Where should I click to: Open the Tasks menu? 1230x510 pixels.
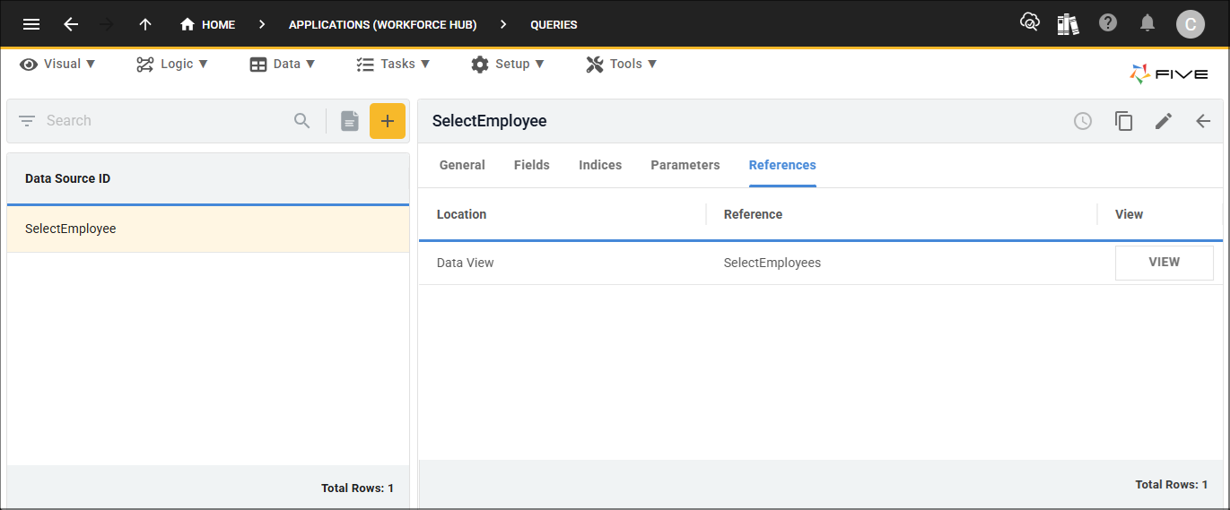click(393, 64)
